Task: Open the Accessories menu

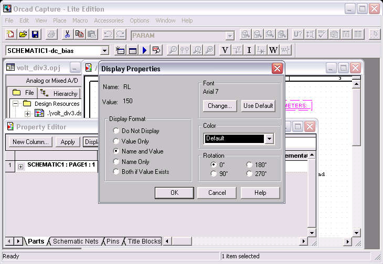Action: coord(109,20)
